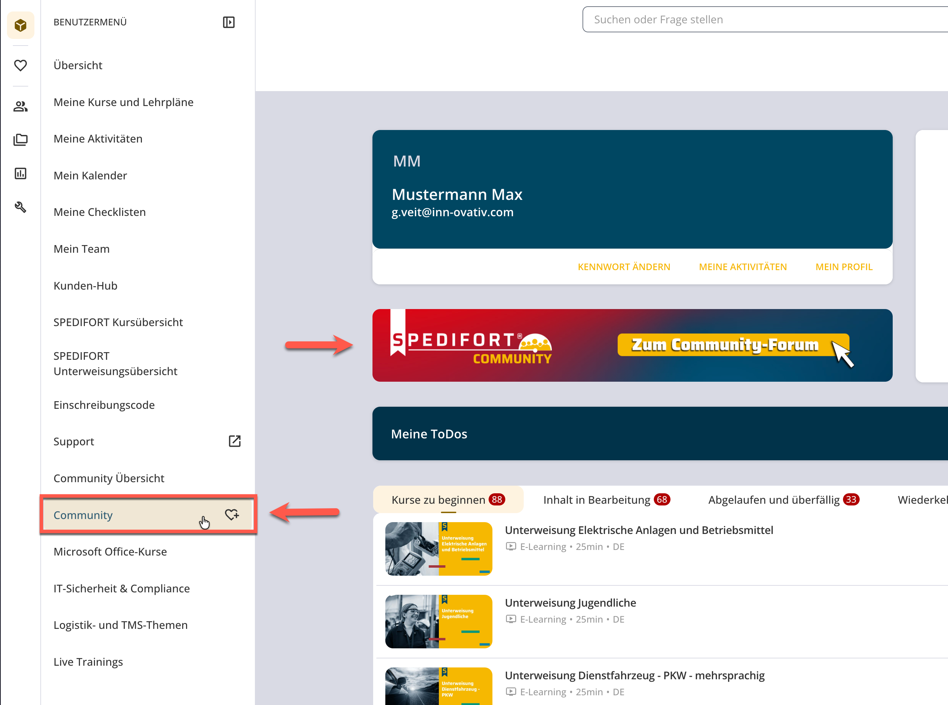Open the content library folders icon

[x=21, y=139]
